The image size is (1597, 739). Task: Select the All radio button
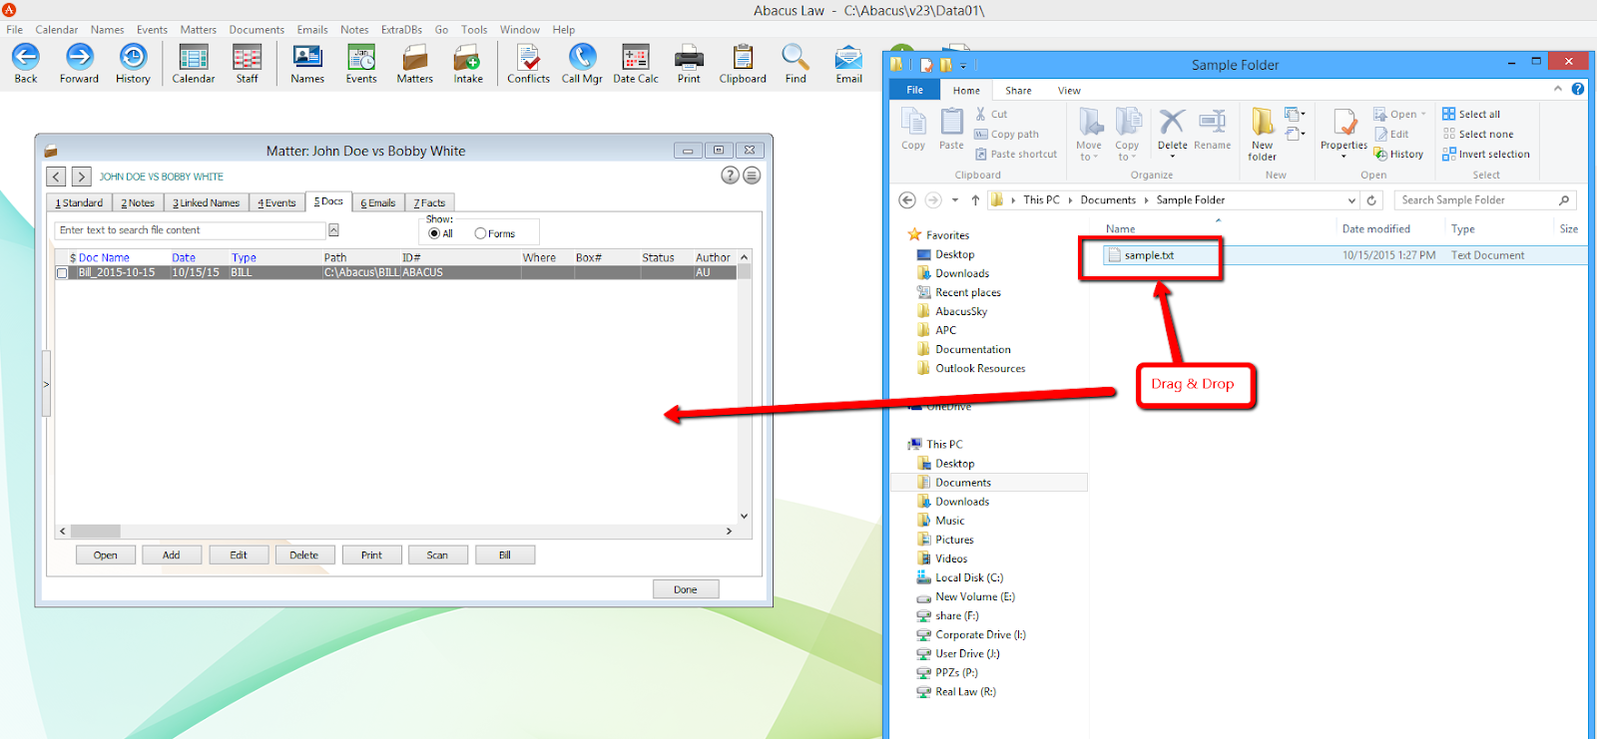(x=434, y=233)
